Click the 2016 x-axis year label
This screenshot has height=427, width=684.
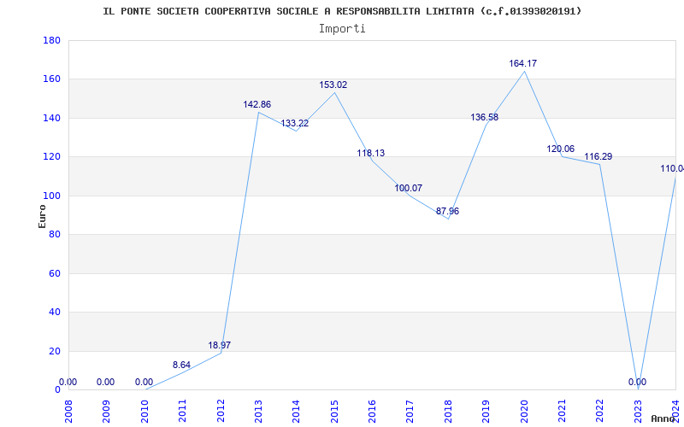pos(373,411)
